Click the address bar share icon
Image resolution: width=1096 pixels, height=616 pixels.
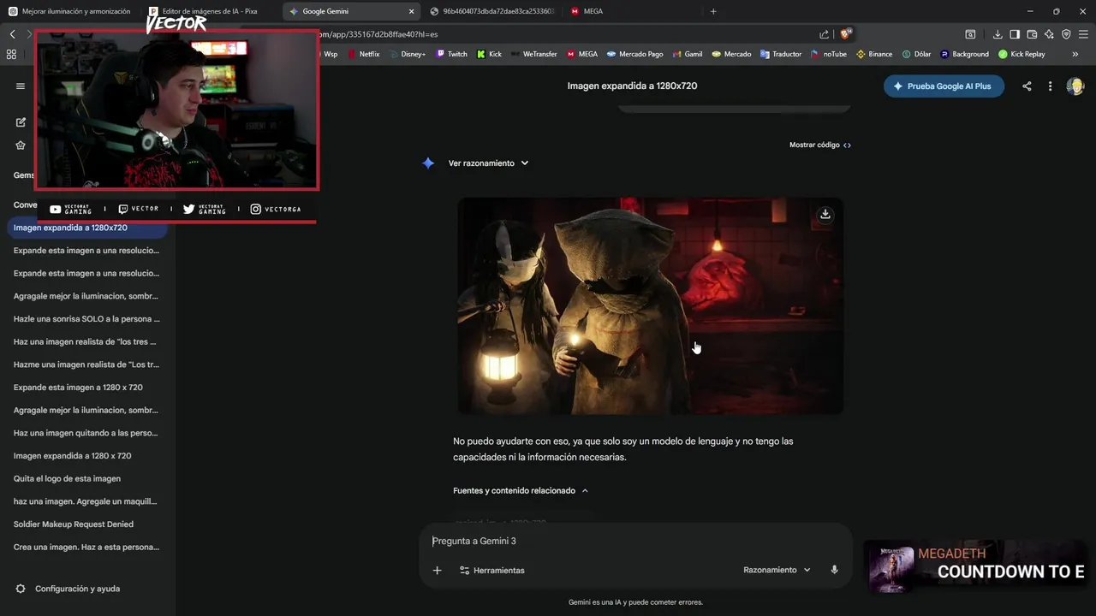click(824, 34)
